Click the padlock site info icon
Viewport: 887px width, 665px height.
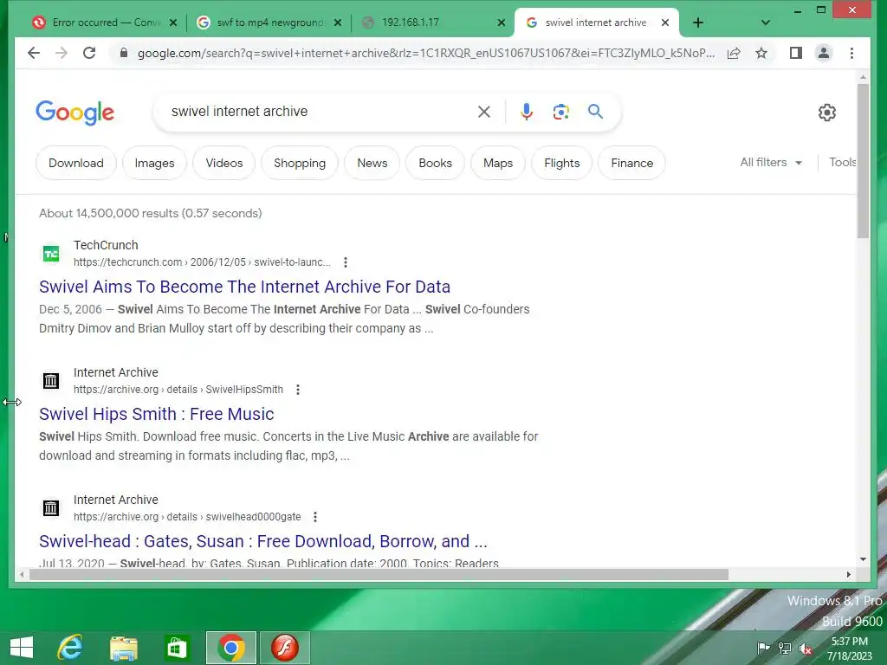point(123,53)
